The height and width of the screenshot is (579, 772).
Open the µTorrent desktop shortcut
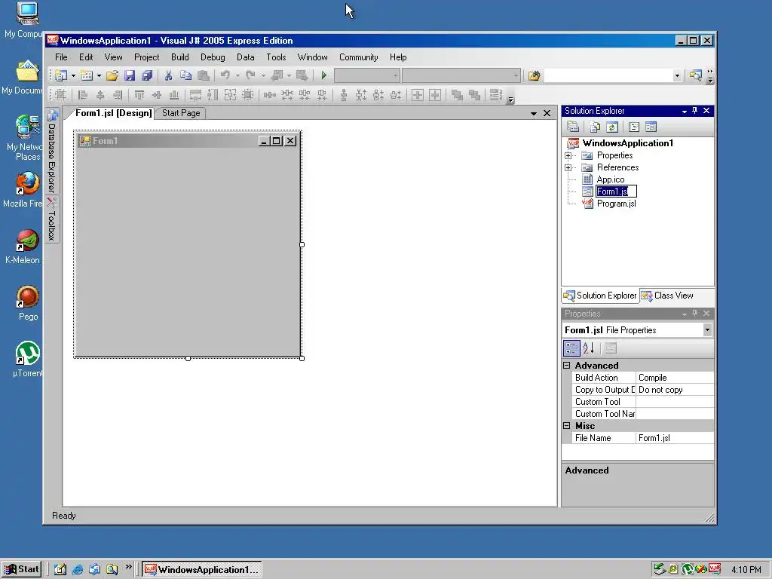(x=27, y=359)
